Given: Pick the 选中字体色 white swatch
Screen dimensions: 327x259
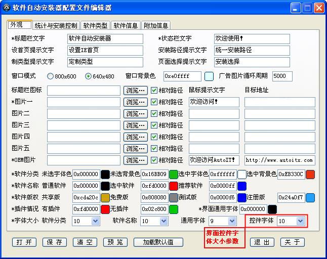Looking at the screenshot, I should (x=242, y=175).
